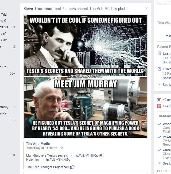Click the trending arrow icon beside Pawn
Screen dimensions: 171x174
click(x=159, y=137)
